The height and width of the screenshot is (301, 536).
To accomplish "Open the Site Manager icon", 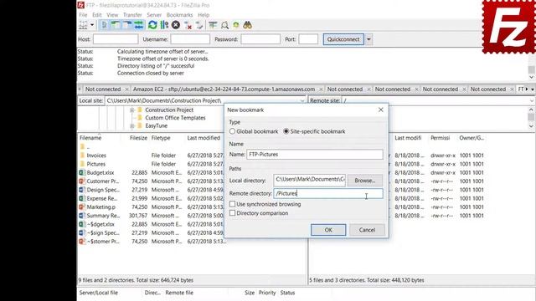I will 83,25.
